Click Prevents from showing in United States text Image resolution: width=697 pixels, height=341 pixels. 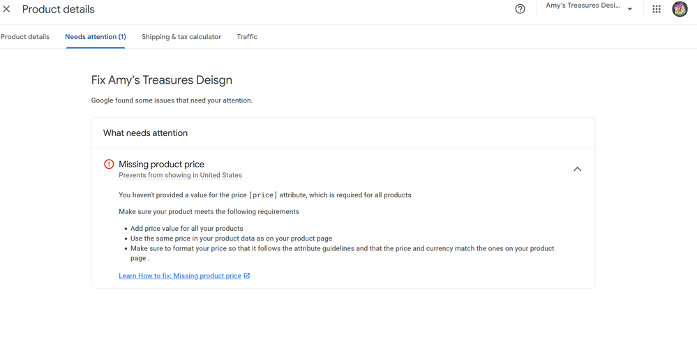(180, 175)
